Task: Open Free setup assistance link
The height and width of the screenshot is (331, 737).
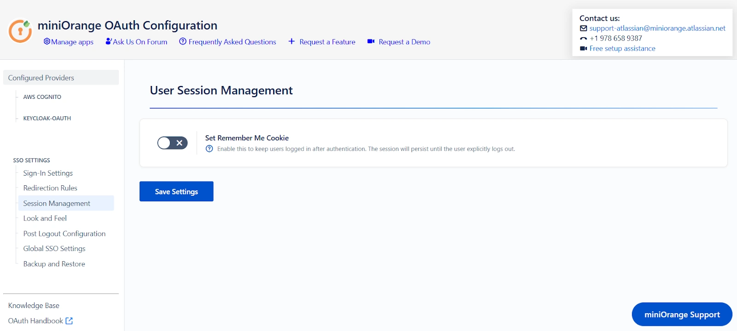Action: pos(622,48)
